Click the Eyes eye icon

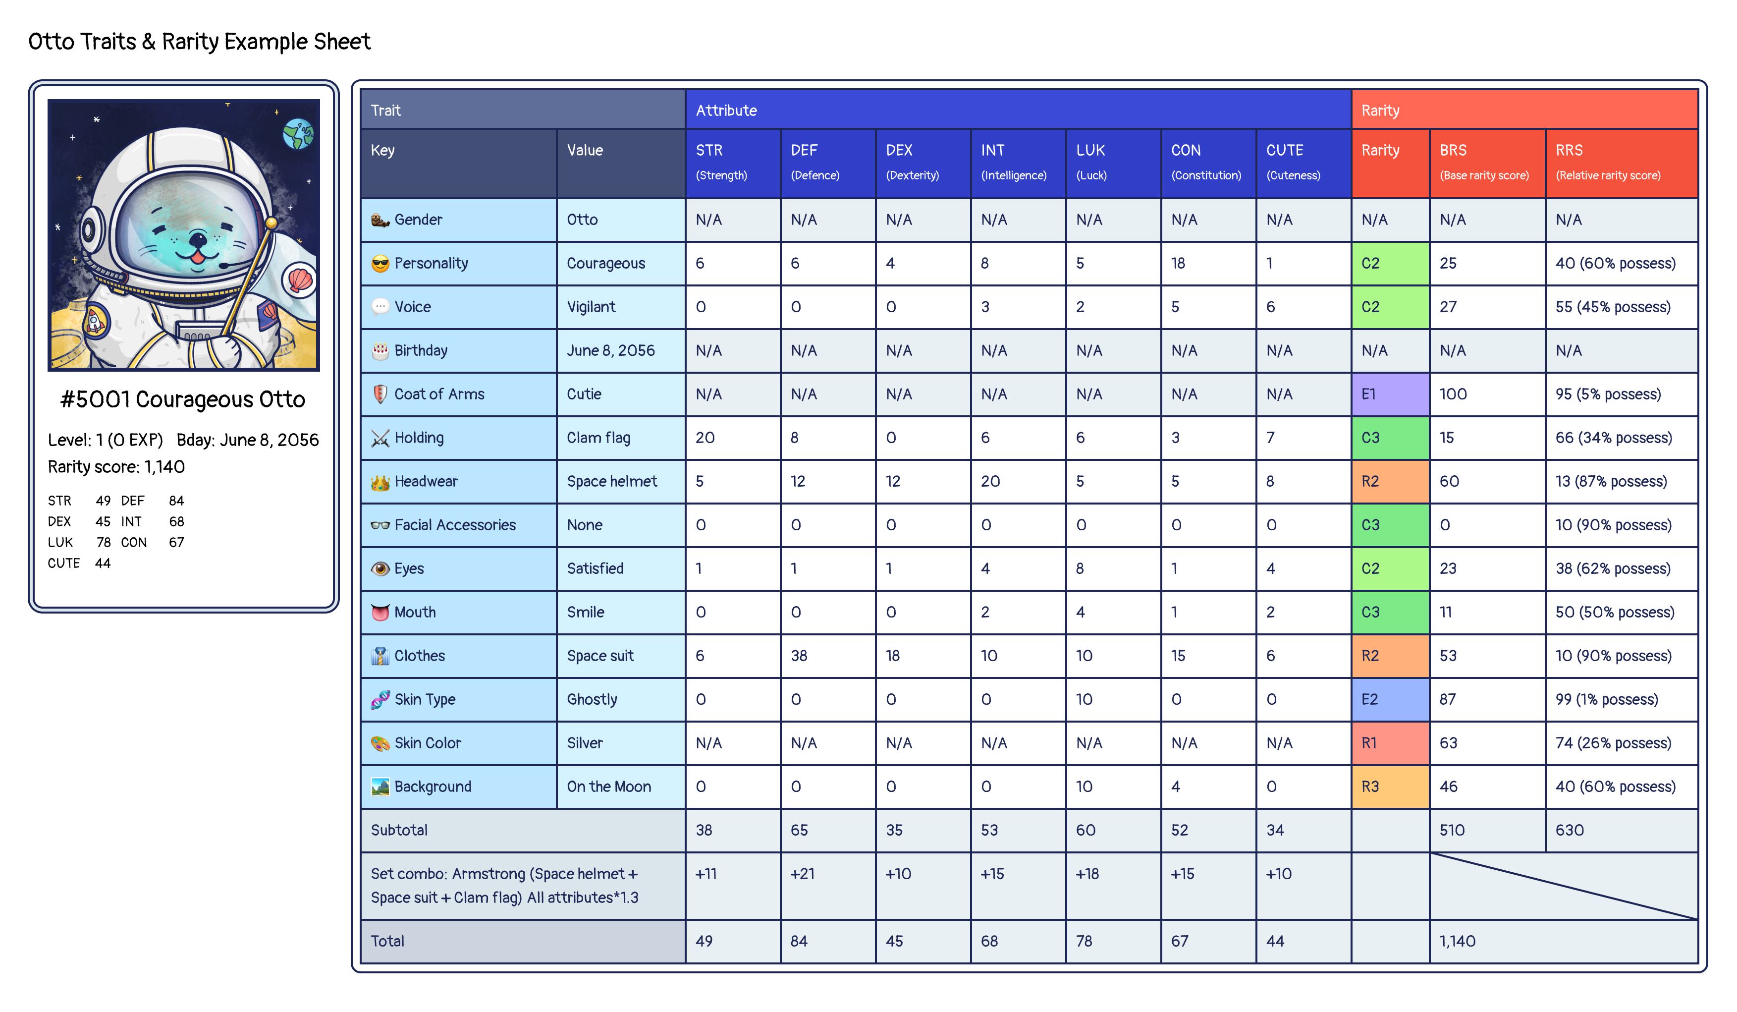(380, 569)
